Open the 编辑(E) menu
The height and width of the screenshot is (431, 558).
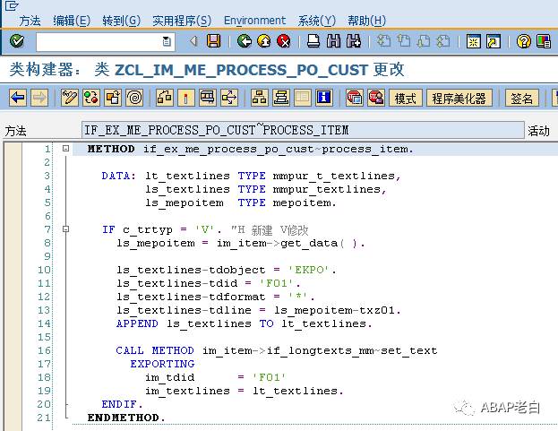(x=72, y=21)
